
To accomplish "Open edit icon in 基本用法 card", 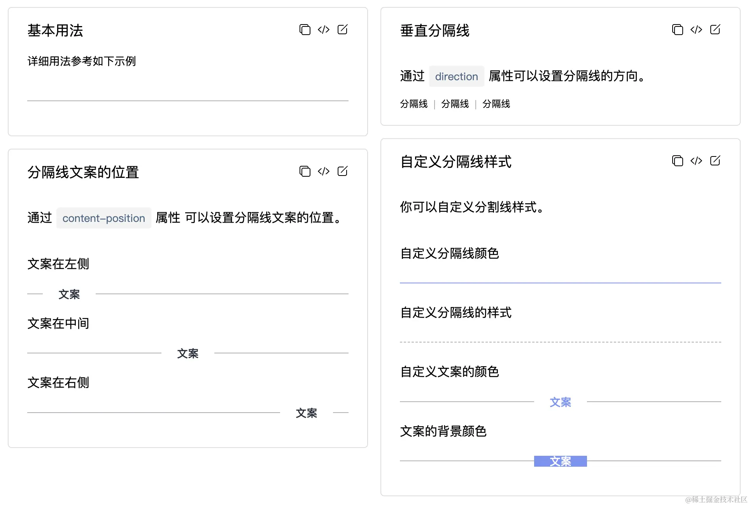I will point(342,30).
